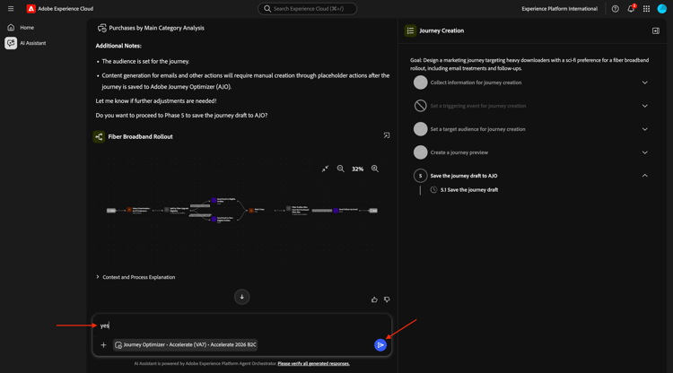This screenshot has width=673, height=373.
Task: Open Experience Platform International organization switcher
Action: point(559,9)
